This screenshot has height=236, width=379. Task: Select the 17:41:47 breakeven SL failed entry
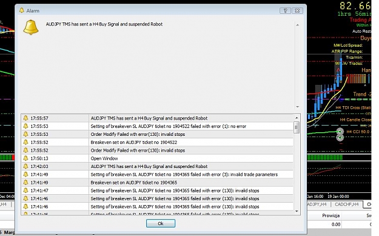(x=175, y=190)
